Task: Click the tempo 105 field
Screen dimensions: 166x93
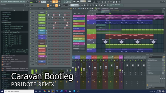Action: coord(43,2)
